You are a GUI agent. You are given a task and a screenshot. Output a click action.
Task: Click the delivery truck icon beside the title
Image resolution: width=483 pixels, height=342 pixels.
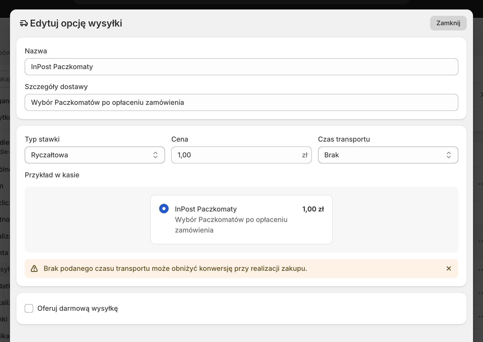pyautogui.click(x=24, y=23)
